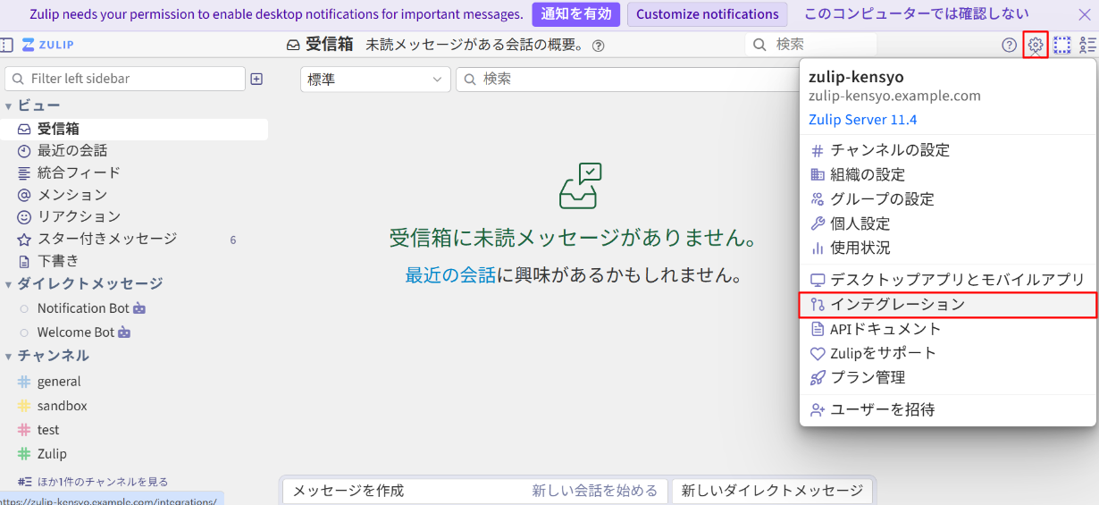This screenshot has width=1099, height=505.
Task: Select デスクトップアプリとモバイルアプリ menu item
Action: tap(948, 280)
